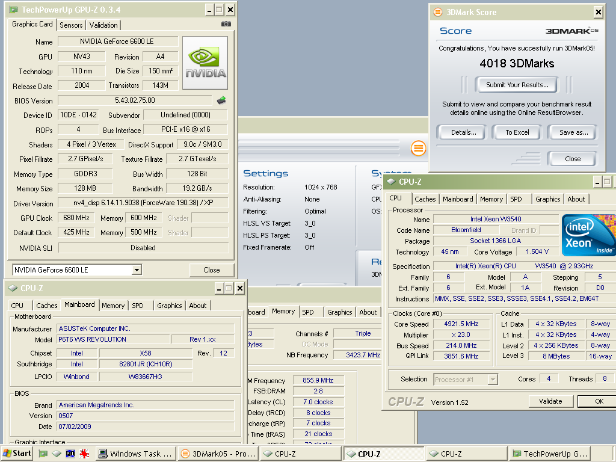The height and width of the screenshot is (462, 616).
Task: Open Graphics tab in CPU-Z memory window
Action: click(x=339, y=312)
